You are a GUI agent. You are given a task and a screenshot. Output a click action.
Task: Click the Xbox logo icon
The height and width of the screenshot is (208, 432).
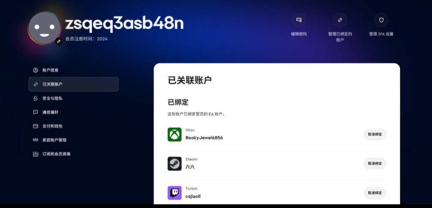coord(174,135)
